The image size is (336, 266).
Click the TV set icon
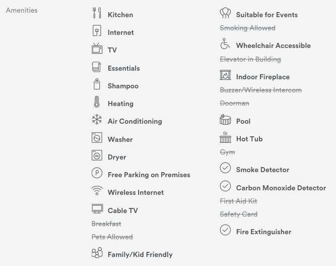tap(97, 49)
